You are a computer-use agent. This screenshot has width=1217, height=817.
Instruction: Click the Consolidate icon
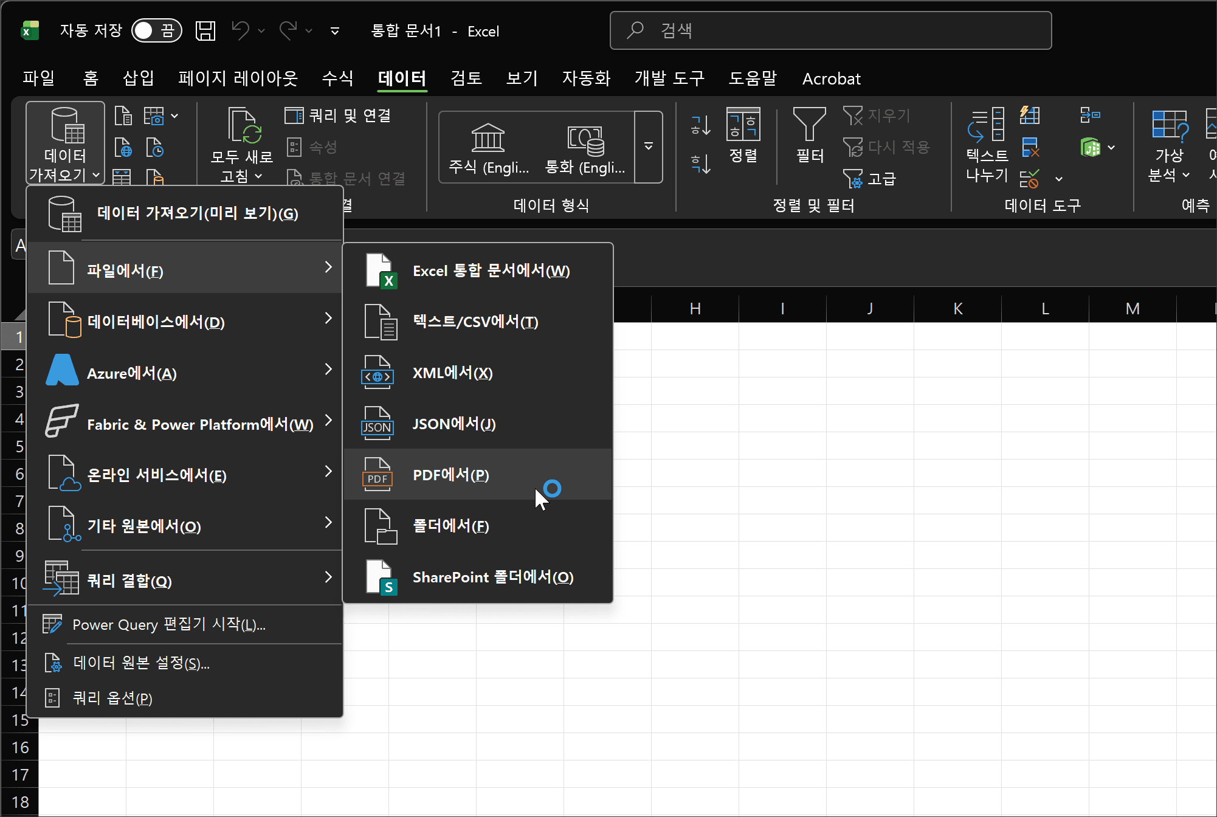click(1090, 115)
